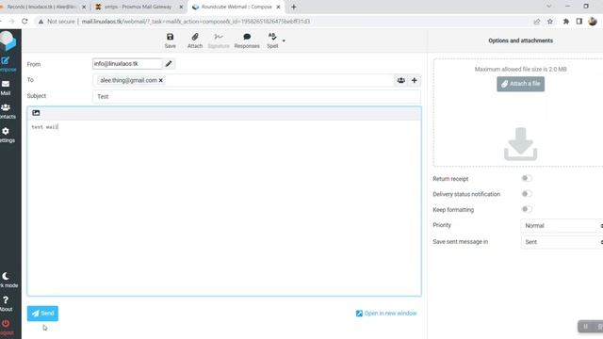Toggle the browser side panel

click(579, 22)
